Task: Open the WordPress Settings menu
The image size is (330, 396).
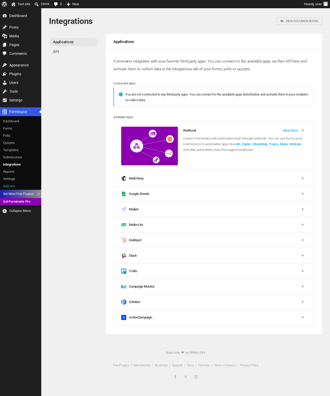Action: coord(21,100)
